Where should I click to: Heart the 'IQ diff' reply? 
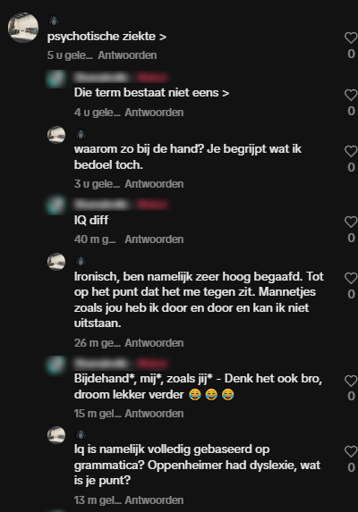pos(351,222)
